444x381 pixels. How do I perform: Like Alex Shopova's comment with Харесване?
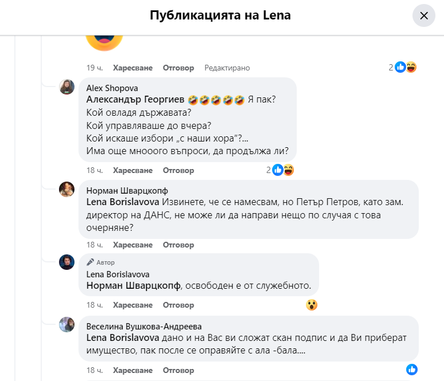click(133, 170)
